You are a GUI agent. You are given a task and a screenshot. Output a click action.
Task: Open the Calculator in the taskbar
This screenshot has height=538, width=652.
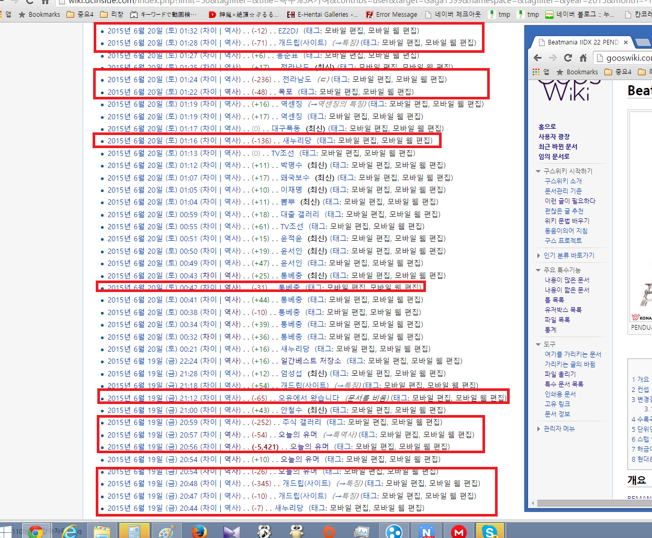click(x=134, y=532)
